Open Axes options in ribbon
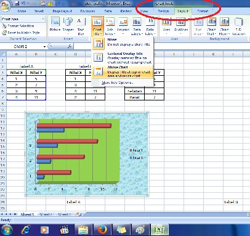 (x=166, y=26)
